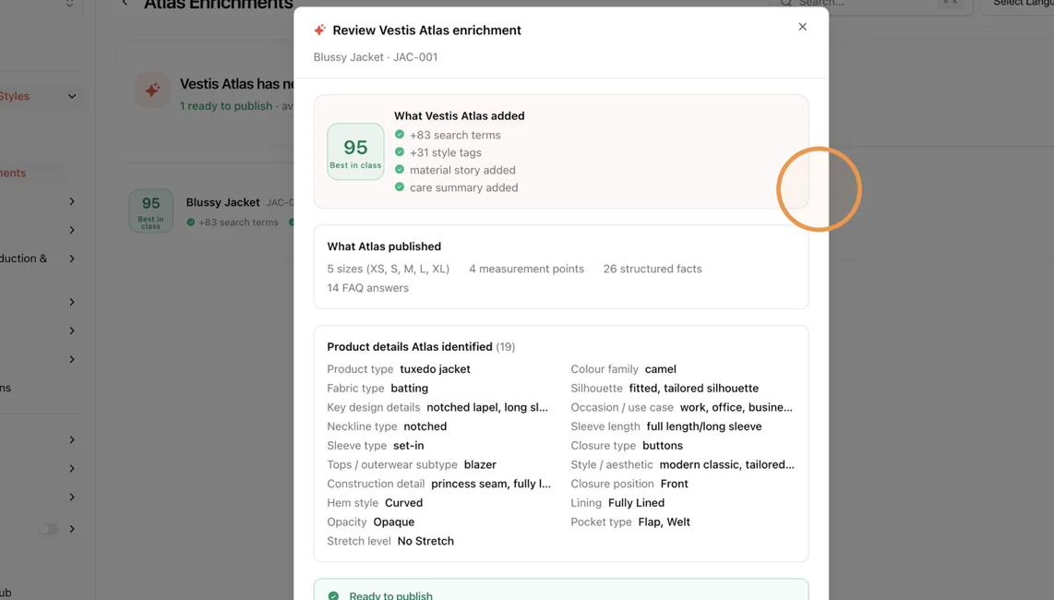Click the 'Ready to publish' status text
Image resolution: width=1054 pixels, height=600 pixels.
[x=390, y=595]
